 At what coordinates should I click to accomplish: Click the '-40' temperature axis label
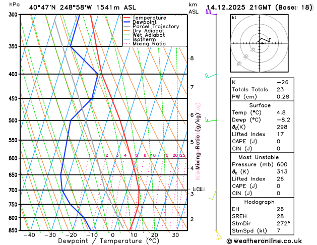point(29,235)
